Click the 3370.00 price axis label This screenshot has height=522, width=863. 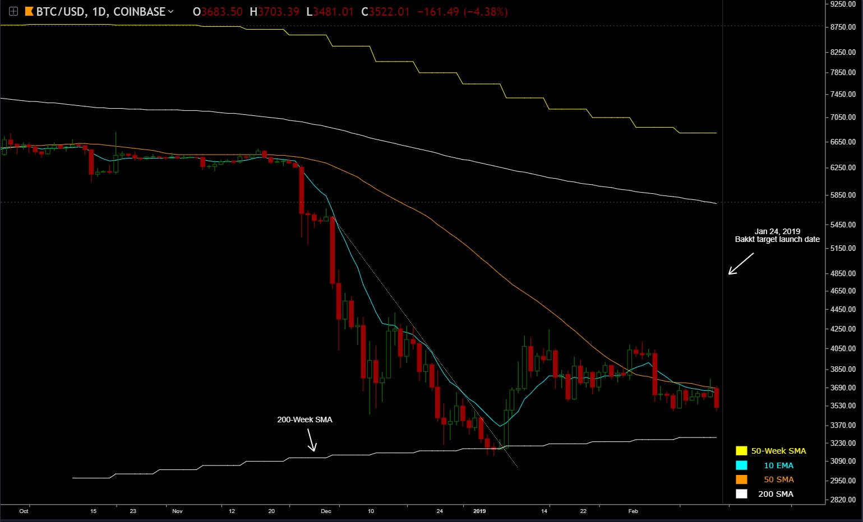pos(843,425)
